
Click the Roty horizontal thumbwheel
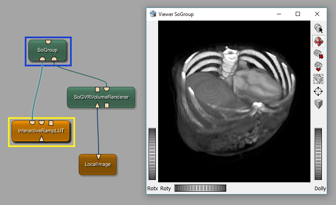tap(200, 188)
